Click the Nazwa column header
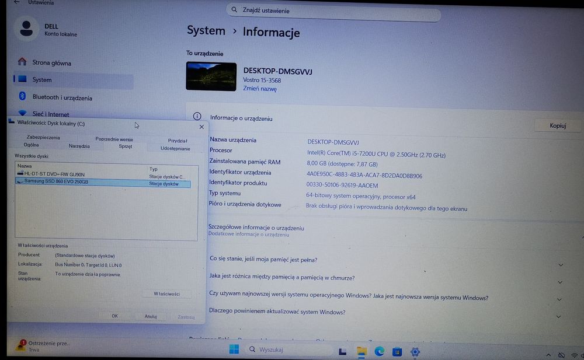Screen dimensions: 584x360 (x=24, y=166)
